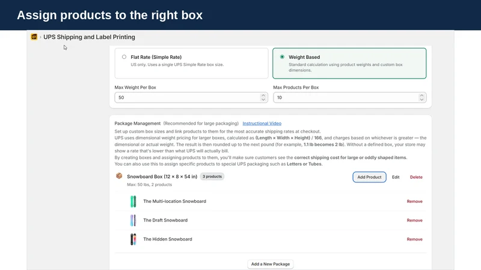Edit the Snowboard Box package

[396, 177]
